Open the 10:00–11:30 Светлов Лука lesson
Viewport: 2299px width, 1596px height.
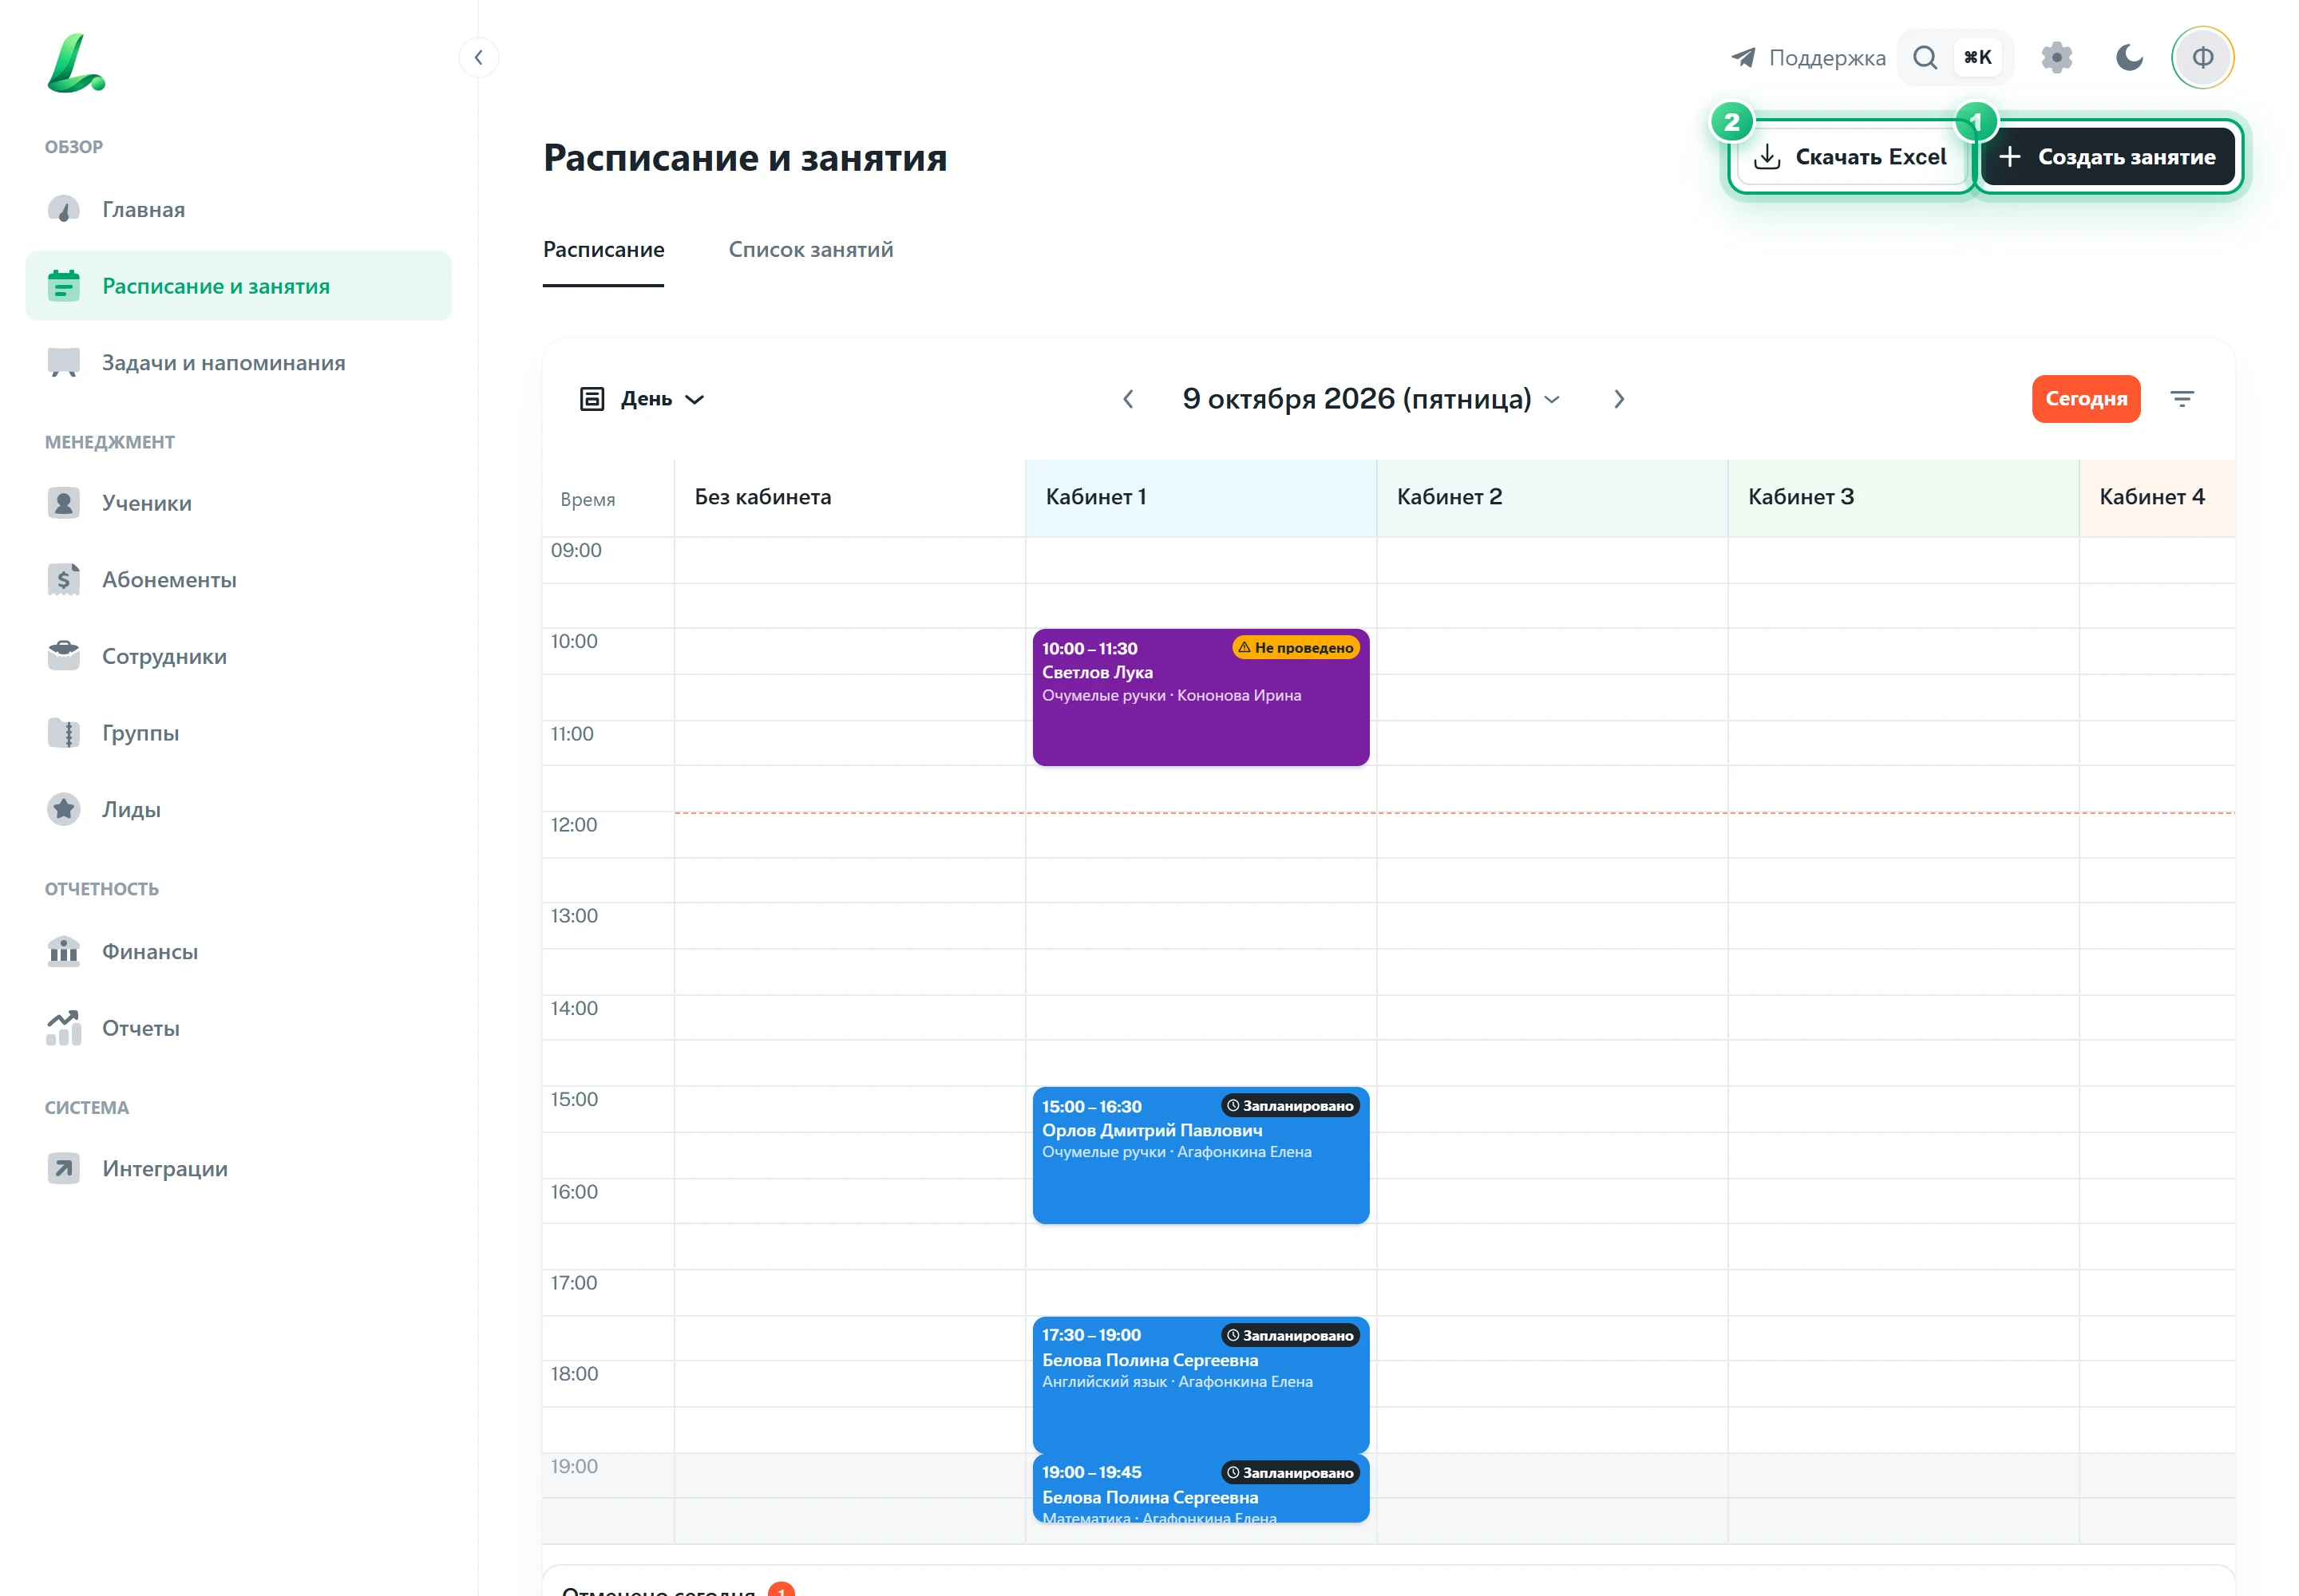pyautogui.click(x=1201, y=698)
